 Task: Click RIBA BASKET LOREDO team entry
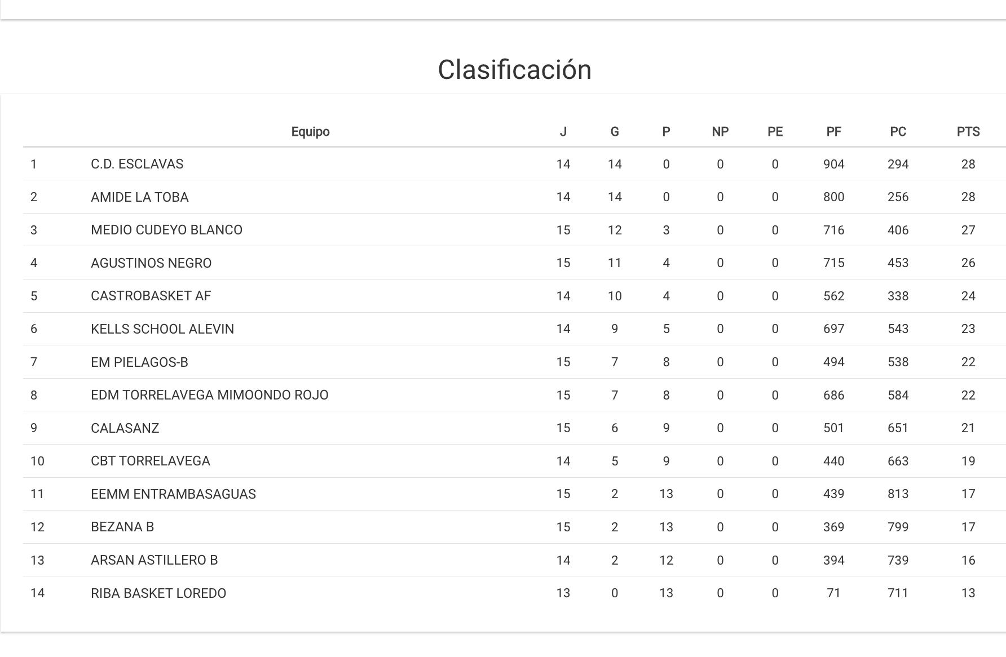click(x=158, y=593)
